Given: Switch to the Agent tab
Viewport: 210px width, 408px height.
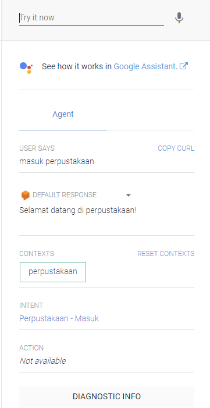Looking at the screenshot, I should point(63,114).
